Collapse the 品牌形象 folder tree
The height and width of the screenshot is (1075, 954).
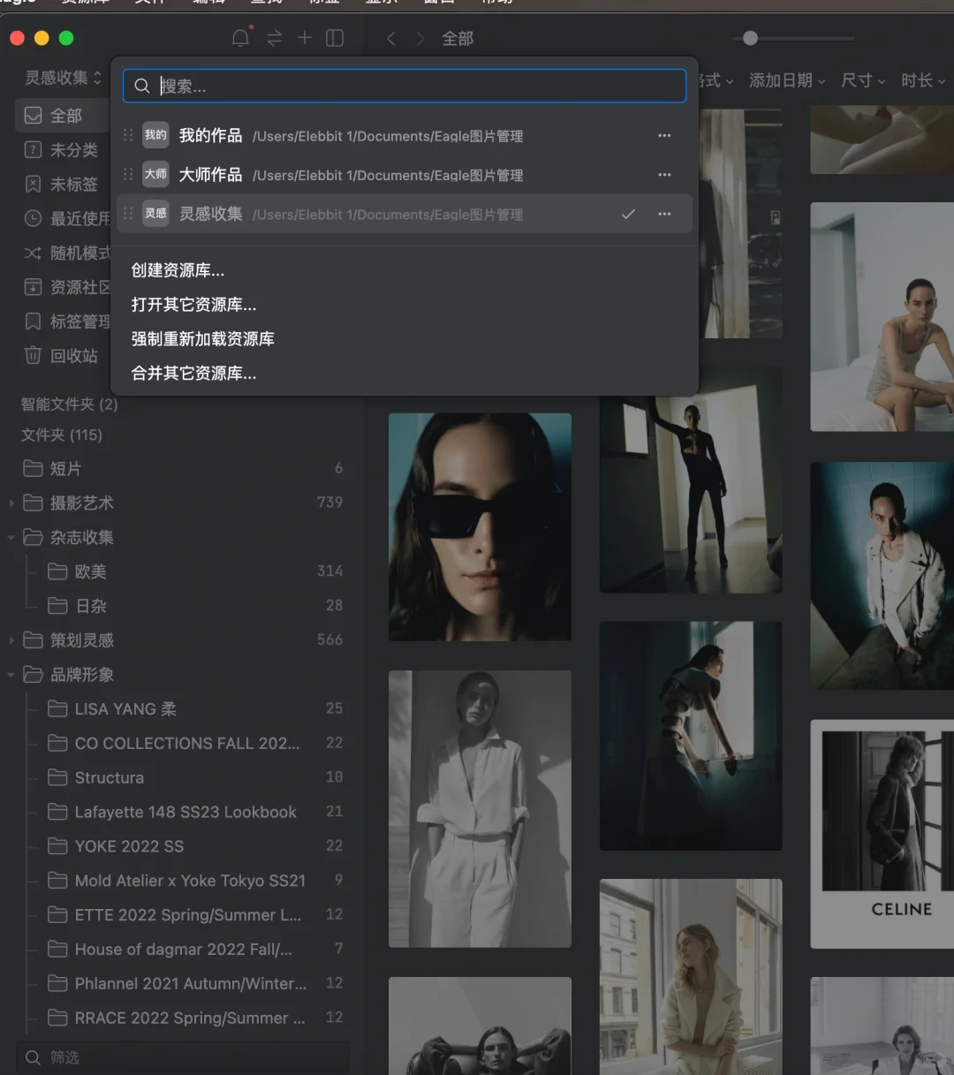tap(11, 674)
